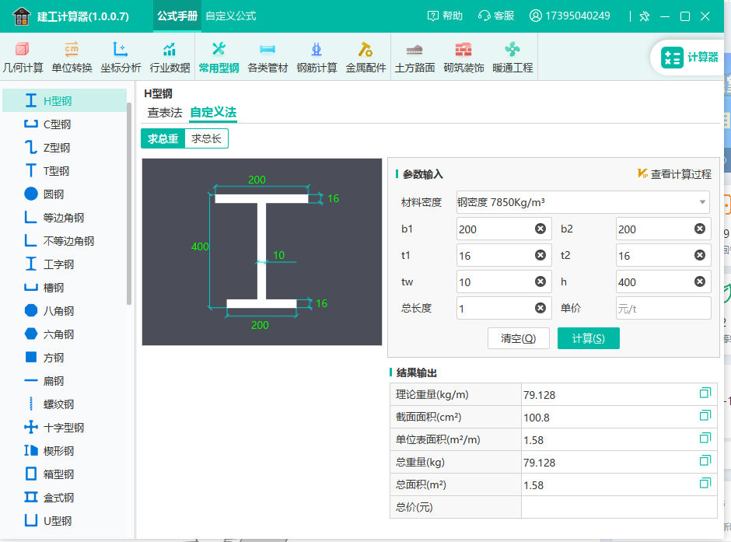
Task: Open the 坐标分析 coordinate analysis tool
Action: click(x=121, y=57)
